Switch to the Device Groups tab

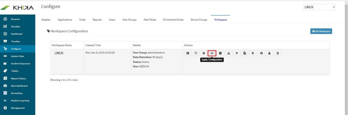click(x=199, y=20)
